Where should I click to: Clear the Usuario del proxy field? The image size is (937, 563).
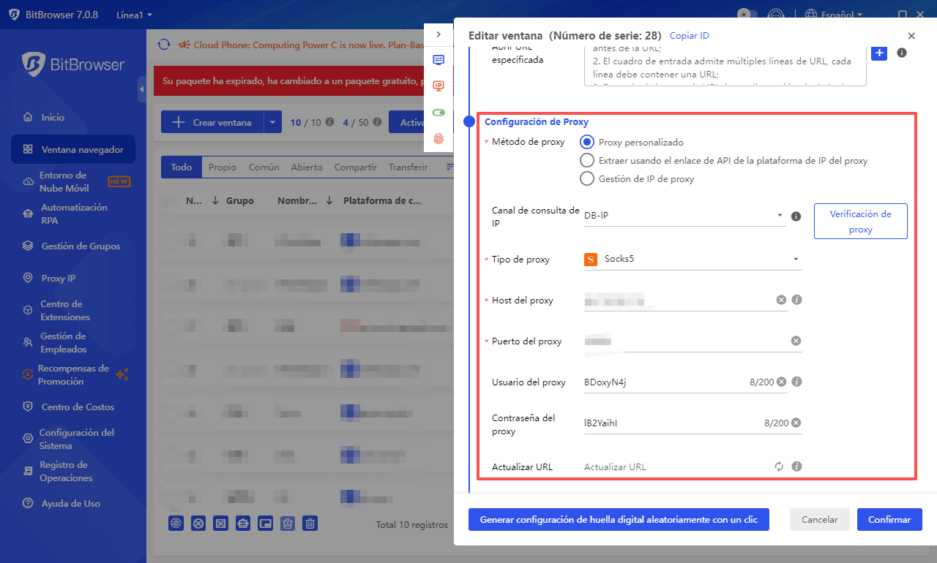[x=781, y=382]
